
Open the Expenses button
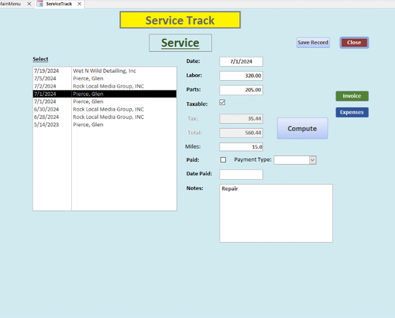pyautogui.click(x=352, y=112)
